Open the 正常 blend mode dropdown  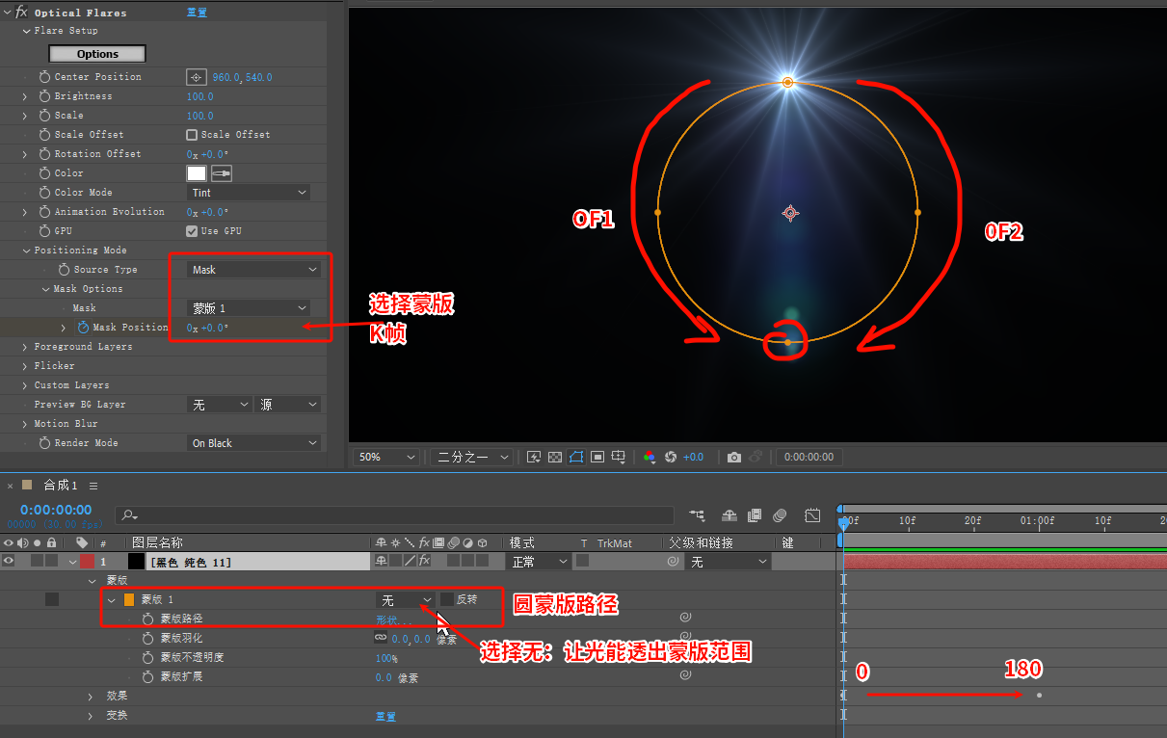click(540, 561)
